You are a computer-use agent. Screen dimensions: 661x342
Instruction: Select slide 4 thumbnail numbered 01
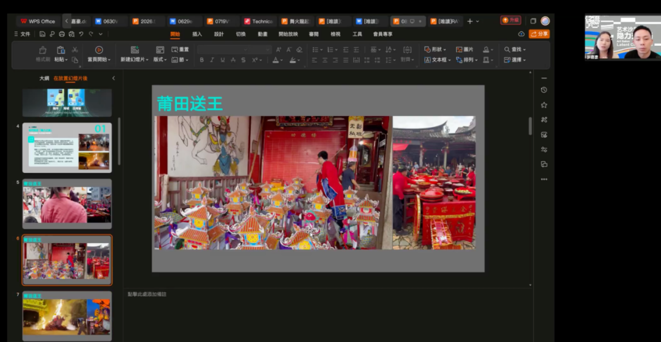[x=67, y=148]
